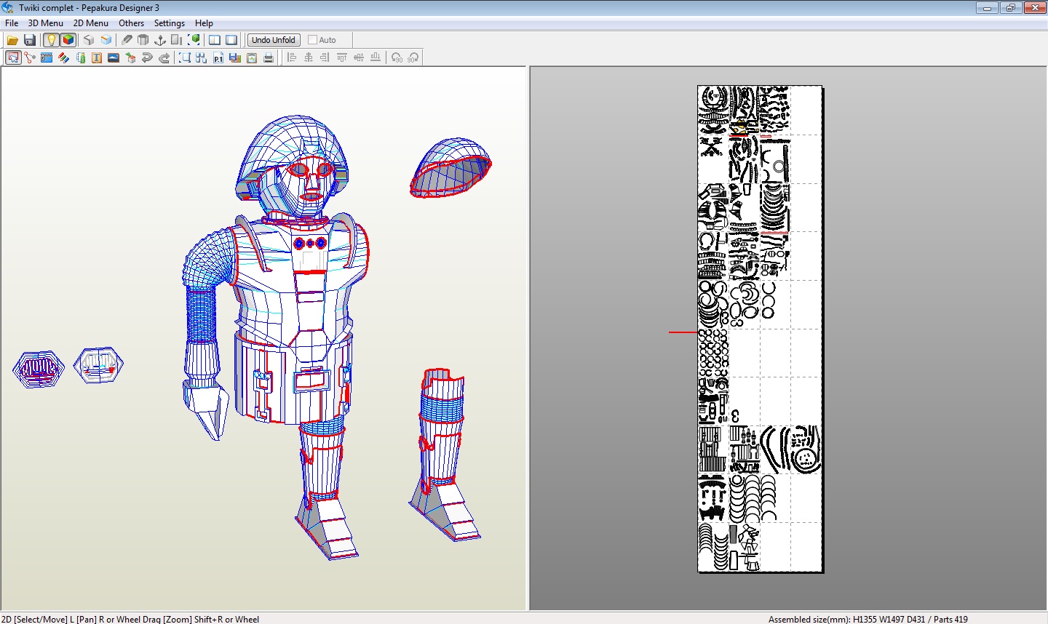The width and height of the screenshot is (1048, 624).
Task: Click the arrange parts grid icon
Action: click(x=202, y=57)
